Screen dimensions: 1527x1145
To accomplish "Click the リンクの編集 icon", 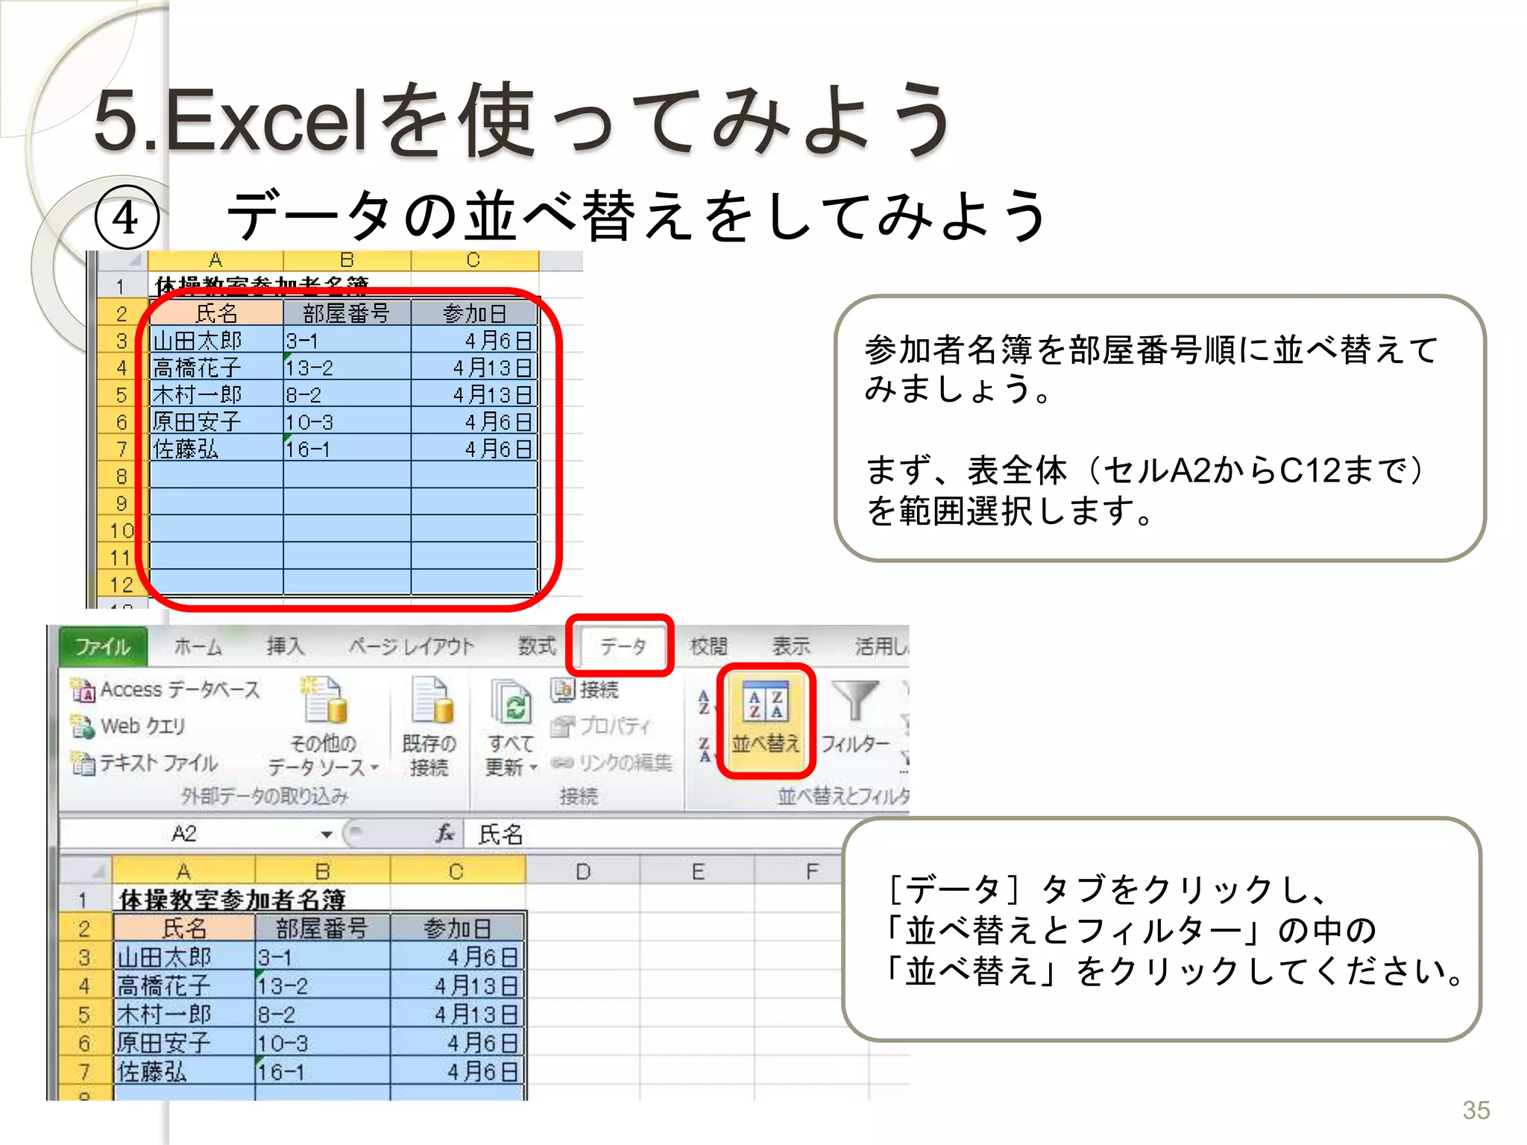I will pos(563,763).
